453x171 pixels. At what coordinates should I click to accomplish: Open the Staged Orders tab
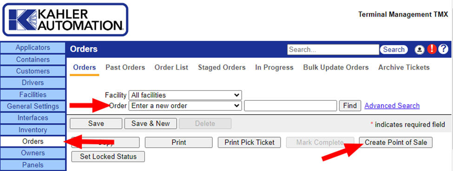click(222, 67)
